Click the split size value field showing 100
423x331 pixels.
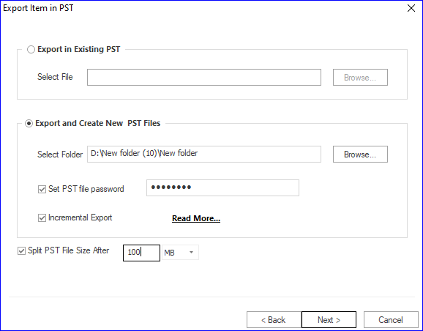[x=141, y=253]
